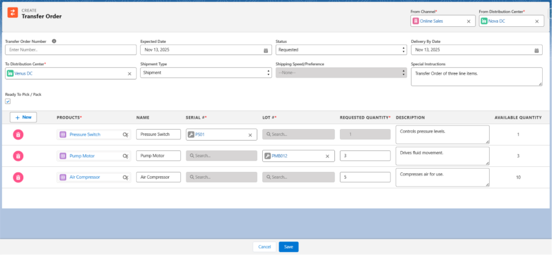
Task: Open the Delivery By Date calendar icon
Action: [537, 50]
